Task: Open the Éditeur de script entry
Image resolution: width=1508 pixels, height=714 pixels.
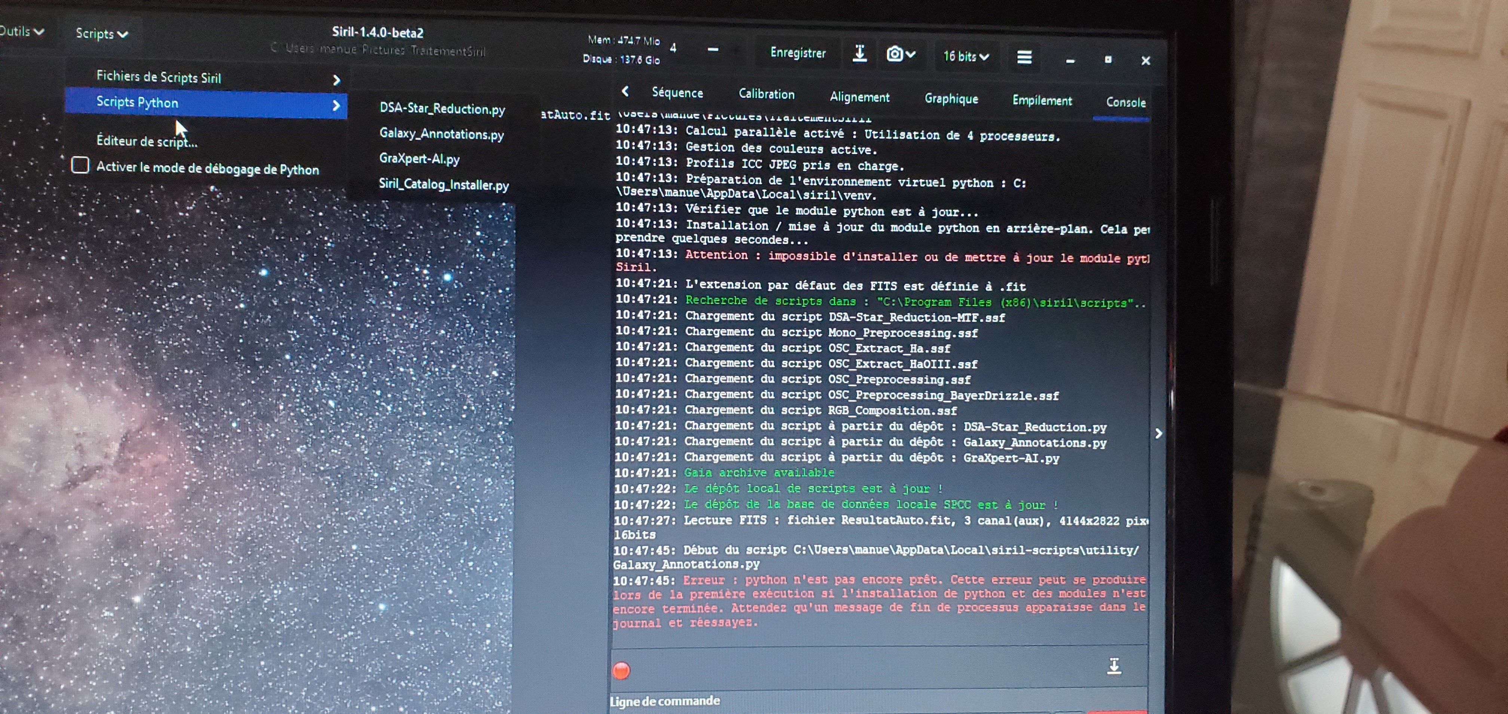Action: tap(146, 141)
